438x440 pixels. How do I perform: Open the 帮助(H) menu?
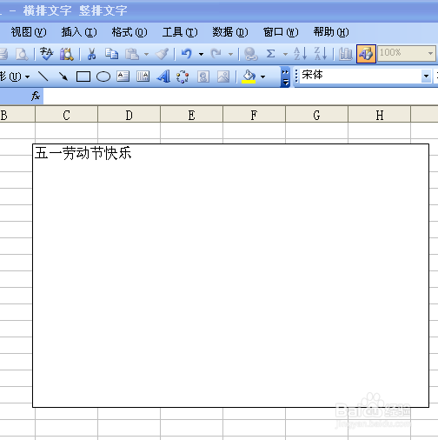tap(331, 32)
